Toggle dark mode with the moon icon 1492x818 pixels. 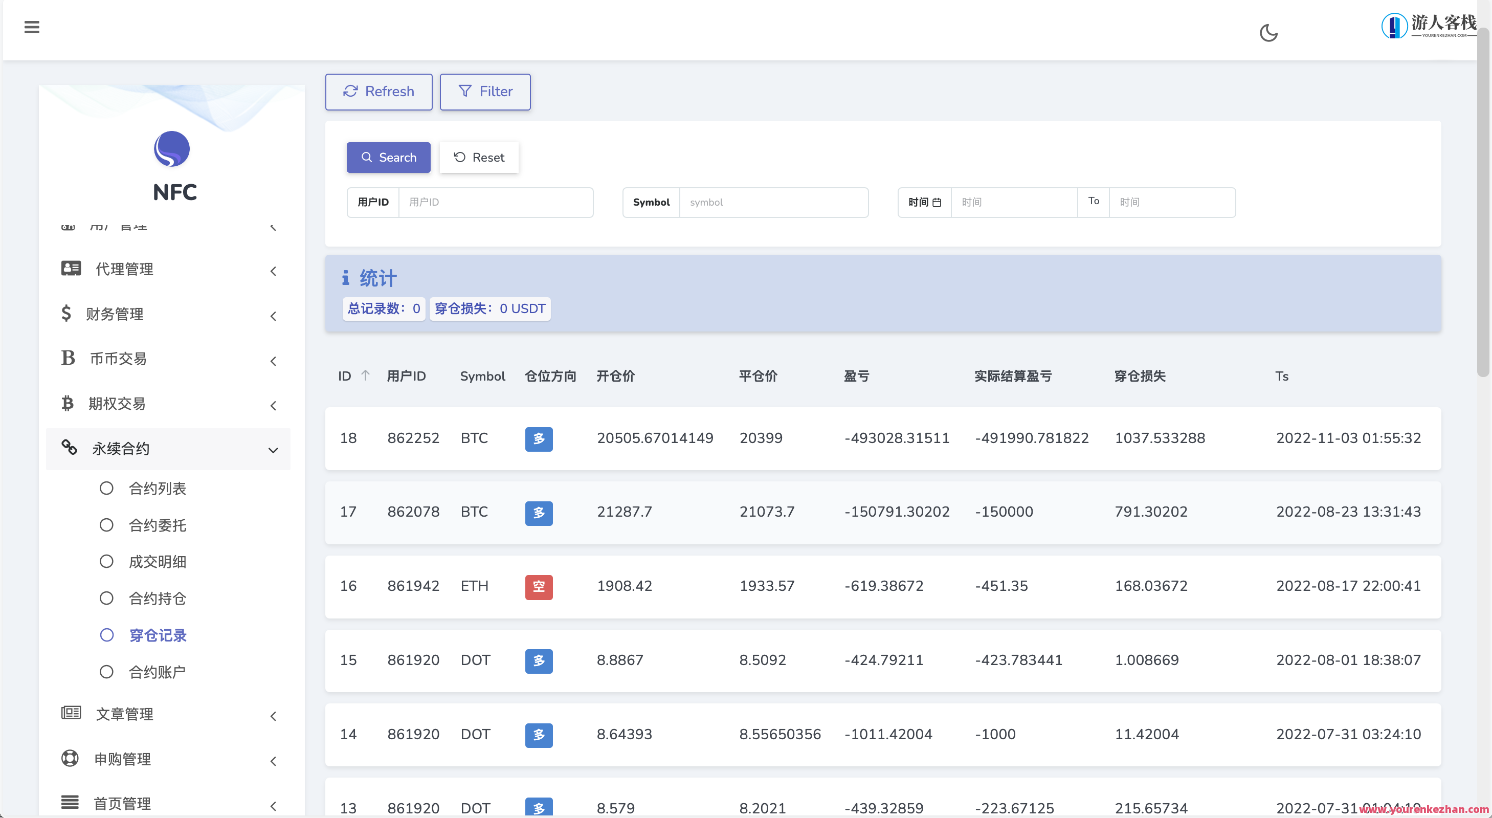[1269, 33]
